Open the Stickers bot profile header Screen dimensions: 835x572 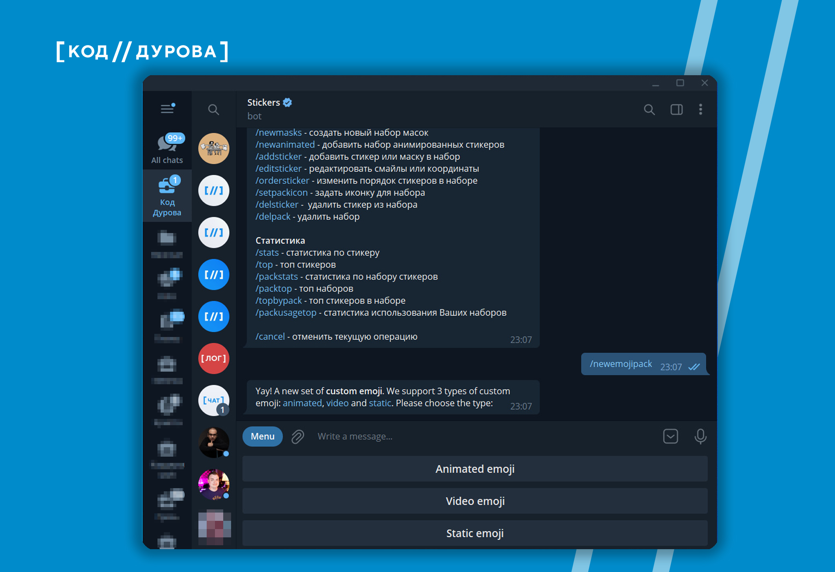point(269,109)
